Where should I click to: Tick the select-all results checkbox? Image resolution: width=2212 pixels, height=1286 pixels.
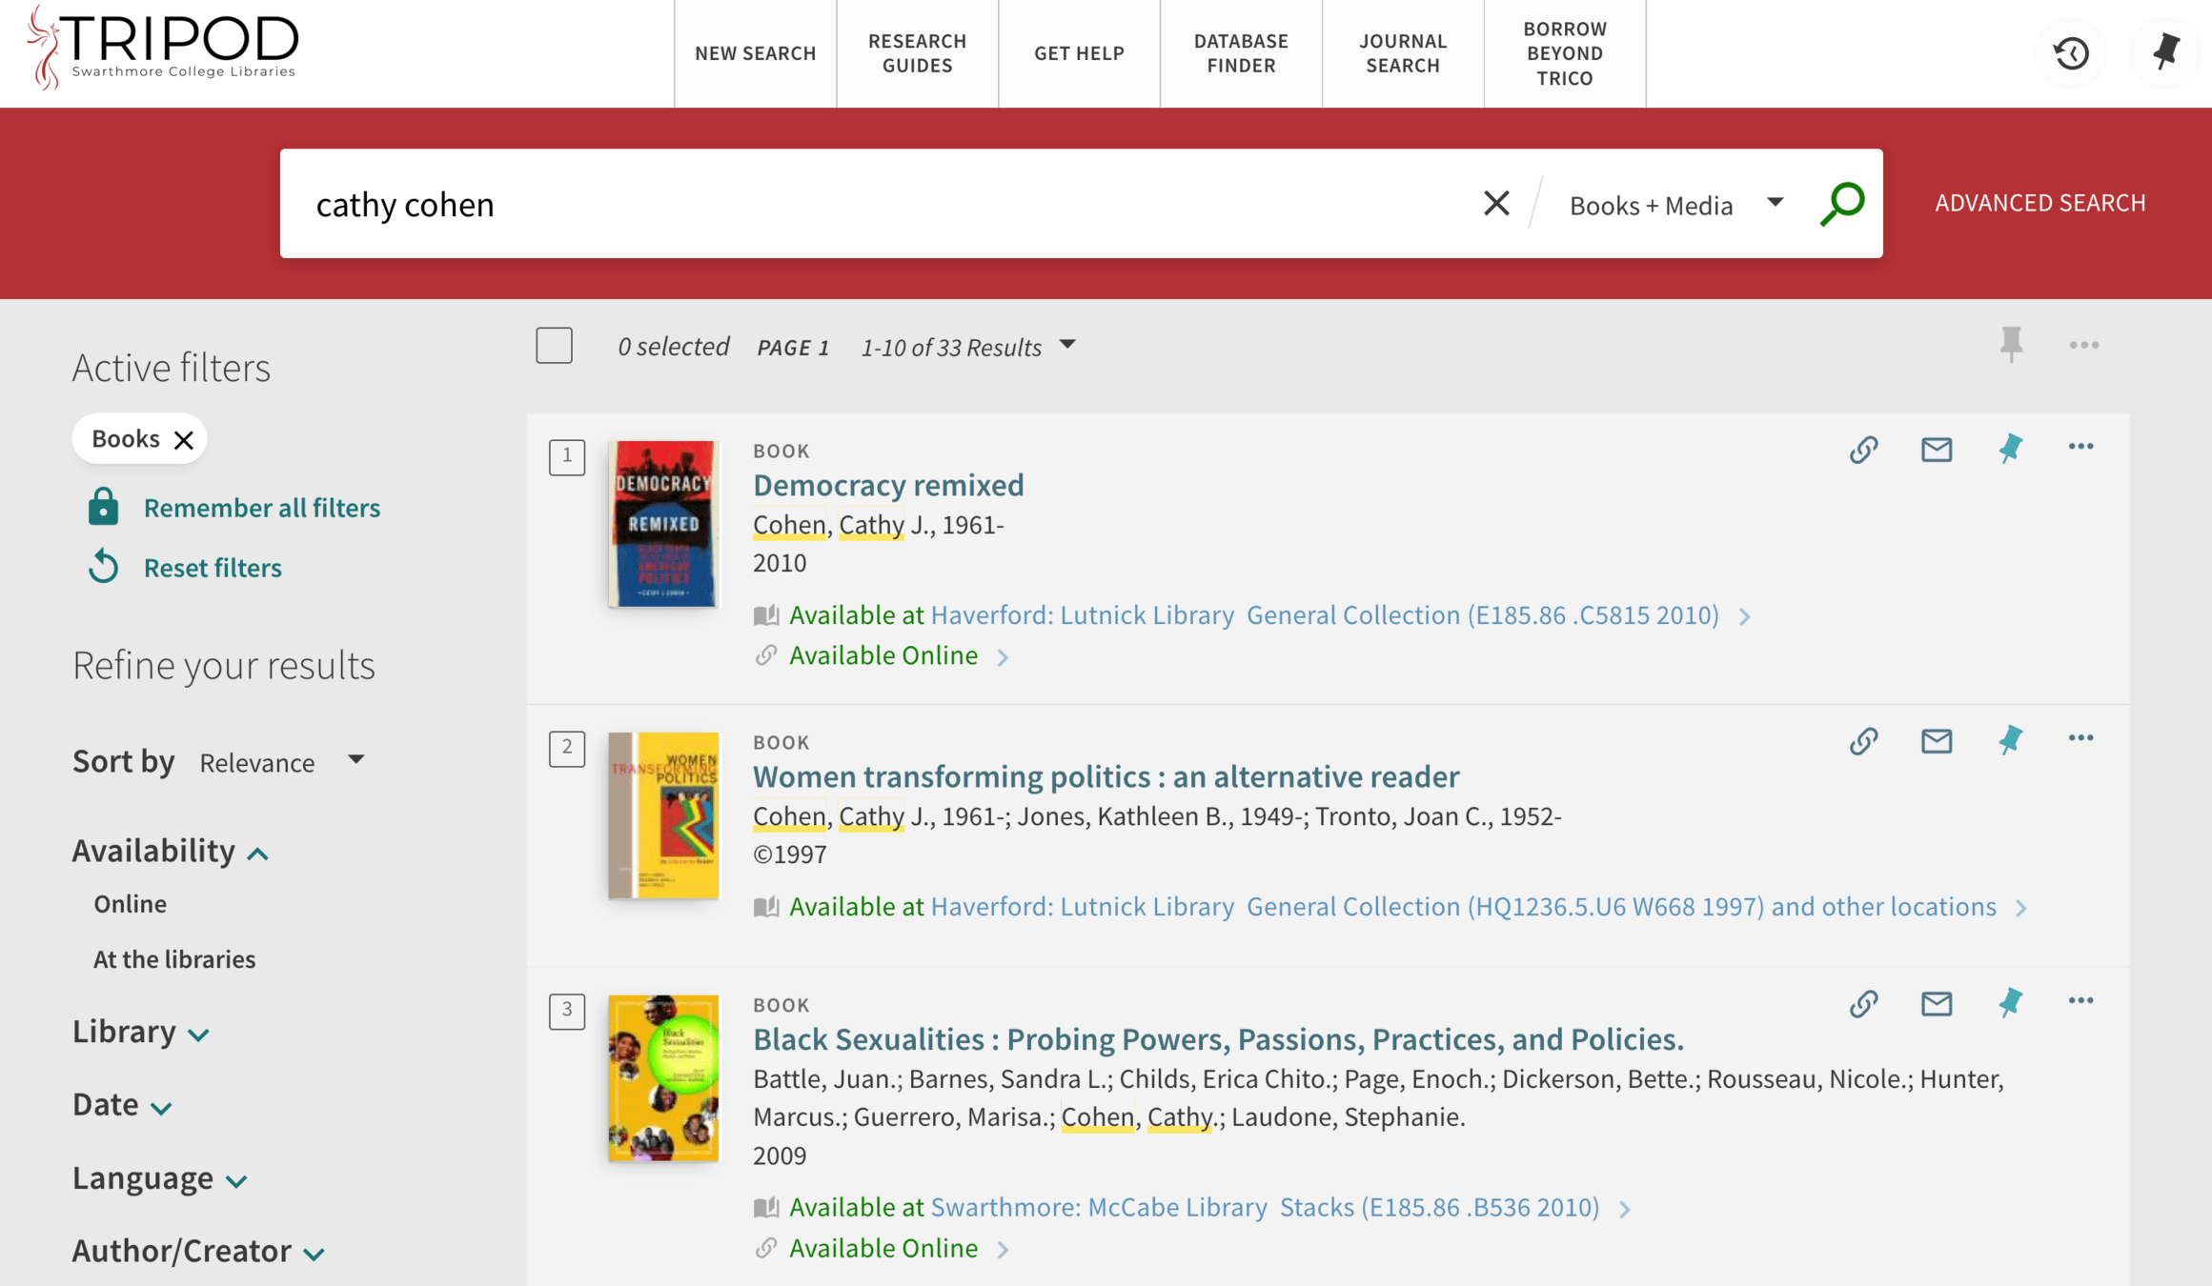coord(554,346)
